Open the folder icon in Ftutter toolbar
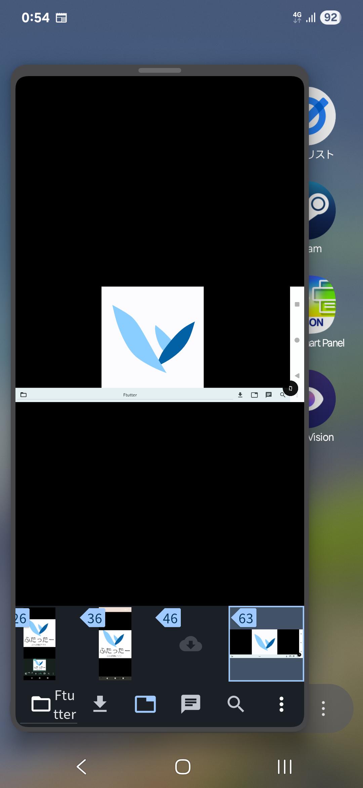Image resolution: width=363 pixels, height=788 pixels. pyautogui.click(x=41, y=704)
